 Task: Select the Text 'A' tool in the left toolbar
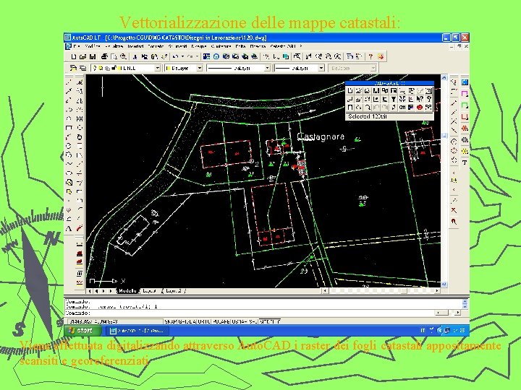point(69,228)
